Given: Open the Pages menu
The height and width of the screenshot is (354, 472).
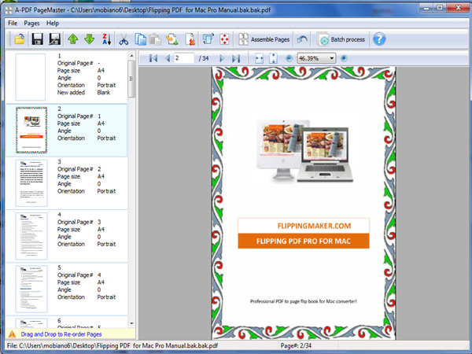Looking at the screenshot, I should (31, 23).
